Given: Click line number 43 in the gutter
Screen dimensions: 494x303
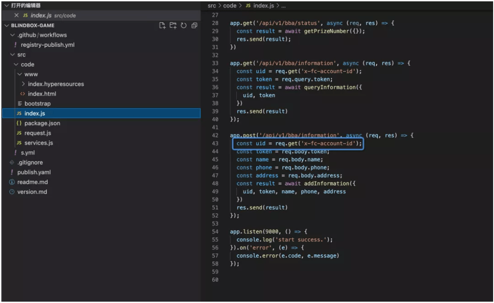Looking at the screenshot, I should pyautogui.click(x=215, y=144).
